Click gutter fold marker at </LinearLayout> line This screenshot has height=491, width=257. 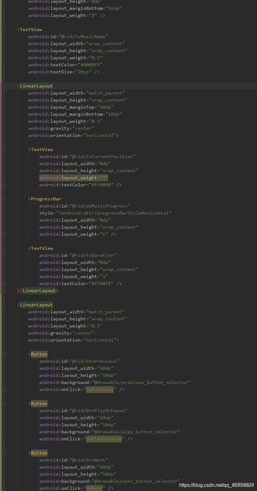pyautogui.click(x=4, y=291)
